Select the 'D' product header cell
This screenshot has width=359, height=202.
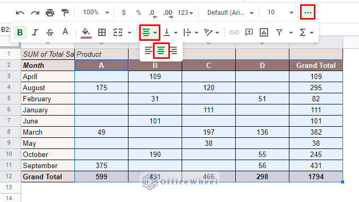tap(262, 65)
